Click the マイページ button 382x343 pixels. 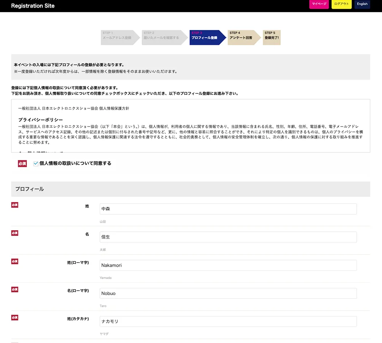(319, 4)
